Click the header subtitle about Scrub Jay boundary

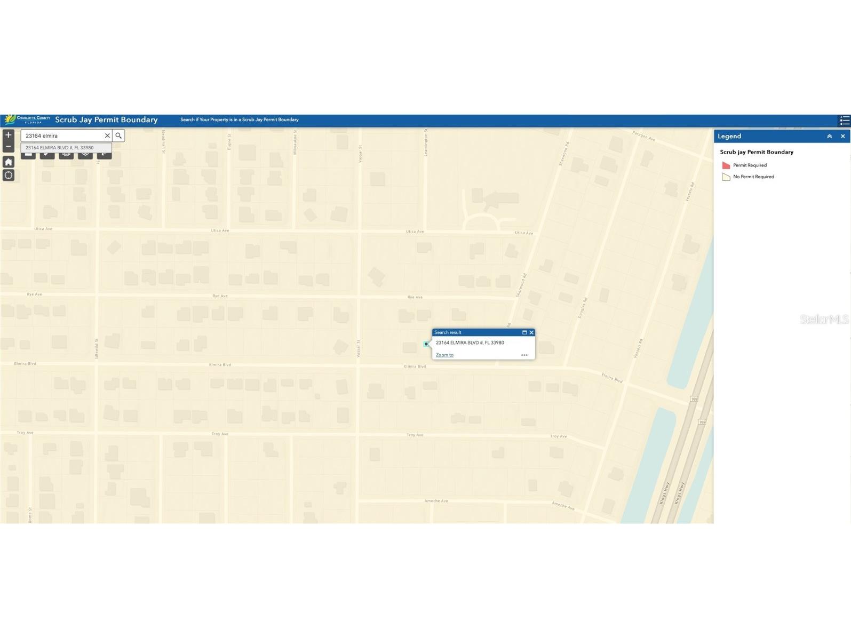coord(239,120)
